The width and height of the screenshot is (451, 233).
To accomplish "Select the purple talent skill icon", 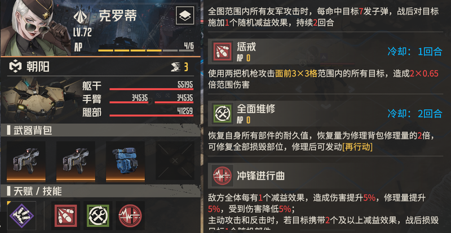I will click(x=21, y=216).
